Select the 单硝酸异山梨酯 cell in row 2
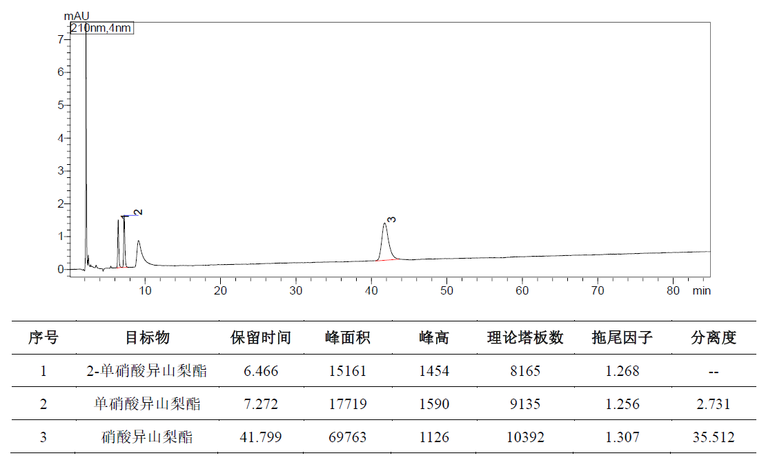 (x=147, y=404)
